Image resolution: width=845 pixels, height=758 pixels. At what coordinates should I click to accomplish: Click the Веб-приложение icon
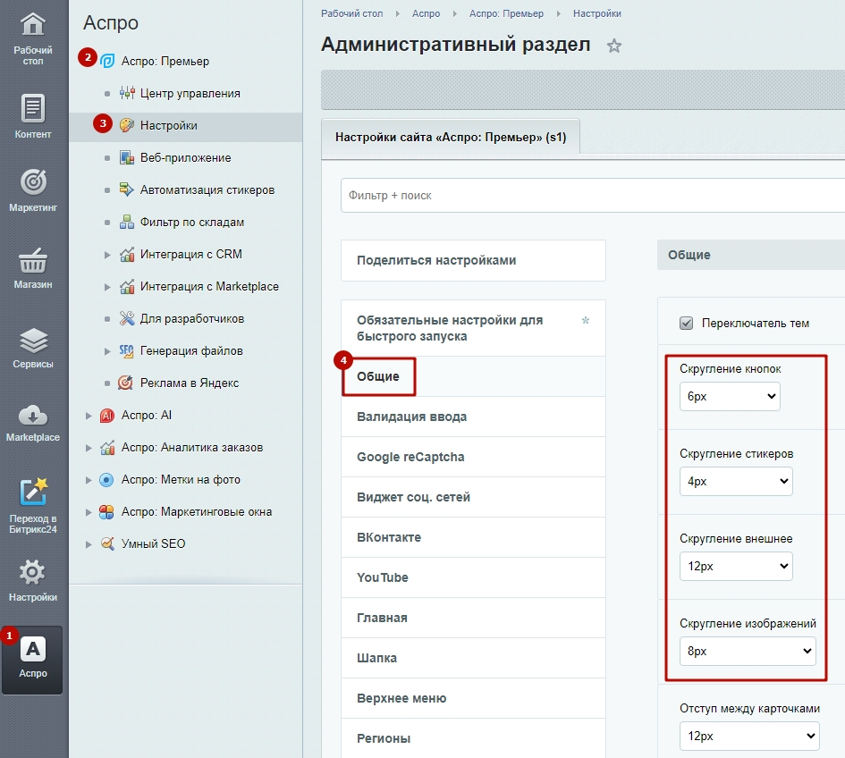(127, 157)
